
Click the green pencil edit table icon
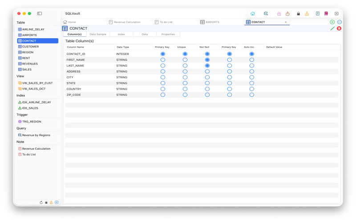point(332,28)
